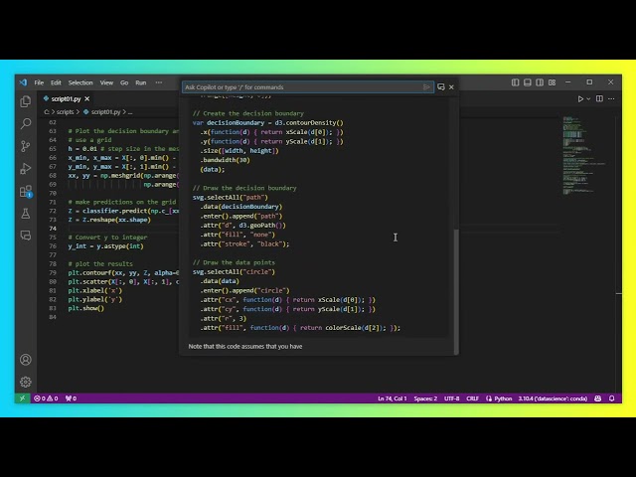
Task: Open the Edit menu
Action: tap(56, 82)
